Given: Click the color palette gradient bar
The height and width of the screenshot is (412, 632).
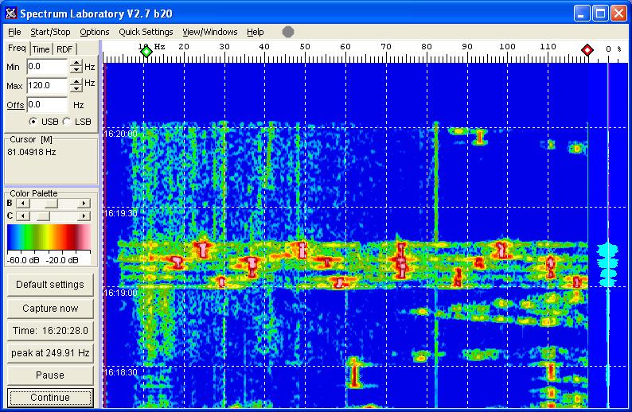Looking at the screenshot, I should pyautogui.click(x=49, y=237).
